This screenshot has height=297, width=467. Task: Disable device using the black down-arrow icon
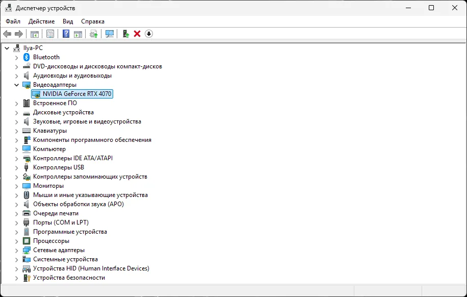[149, 34]
